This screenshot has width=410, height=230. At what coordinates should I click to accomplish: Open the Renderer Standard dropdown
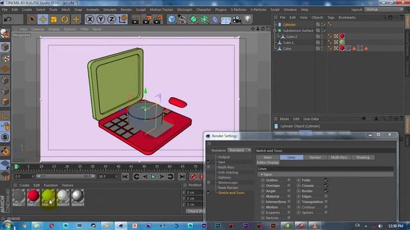240,150
